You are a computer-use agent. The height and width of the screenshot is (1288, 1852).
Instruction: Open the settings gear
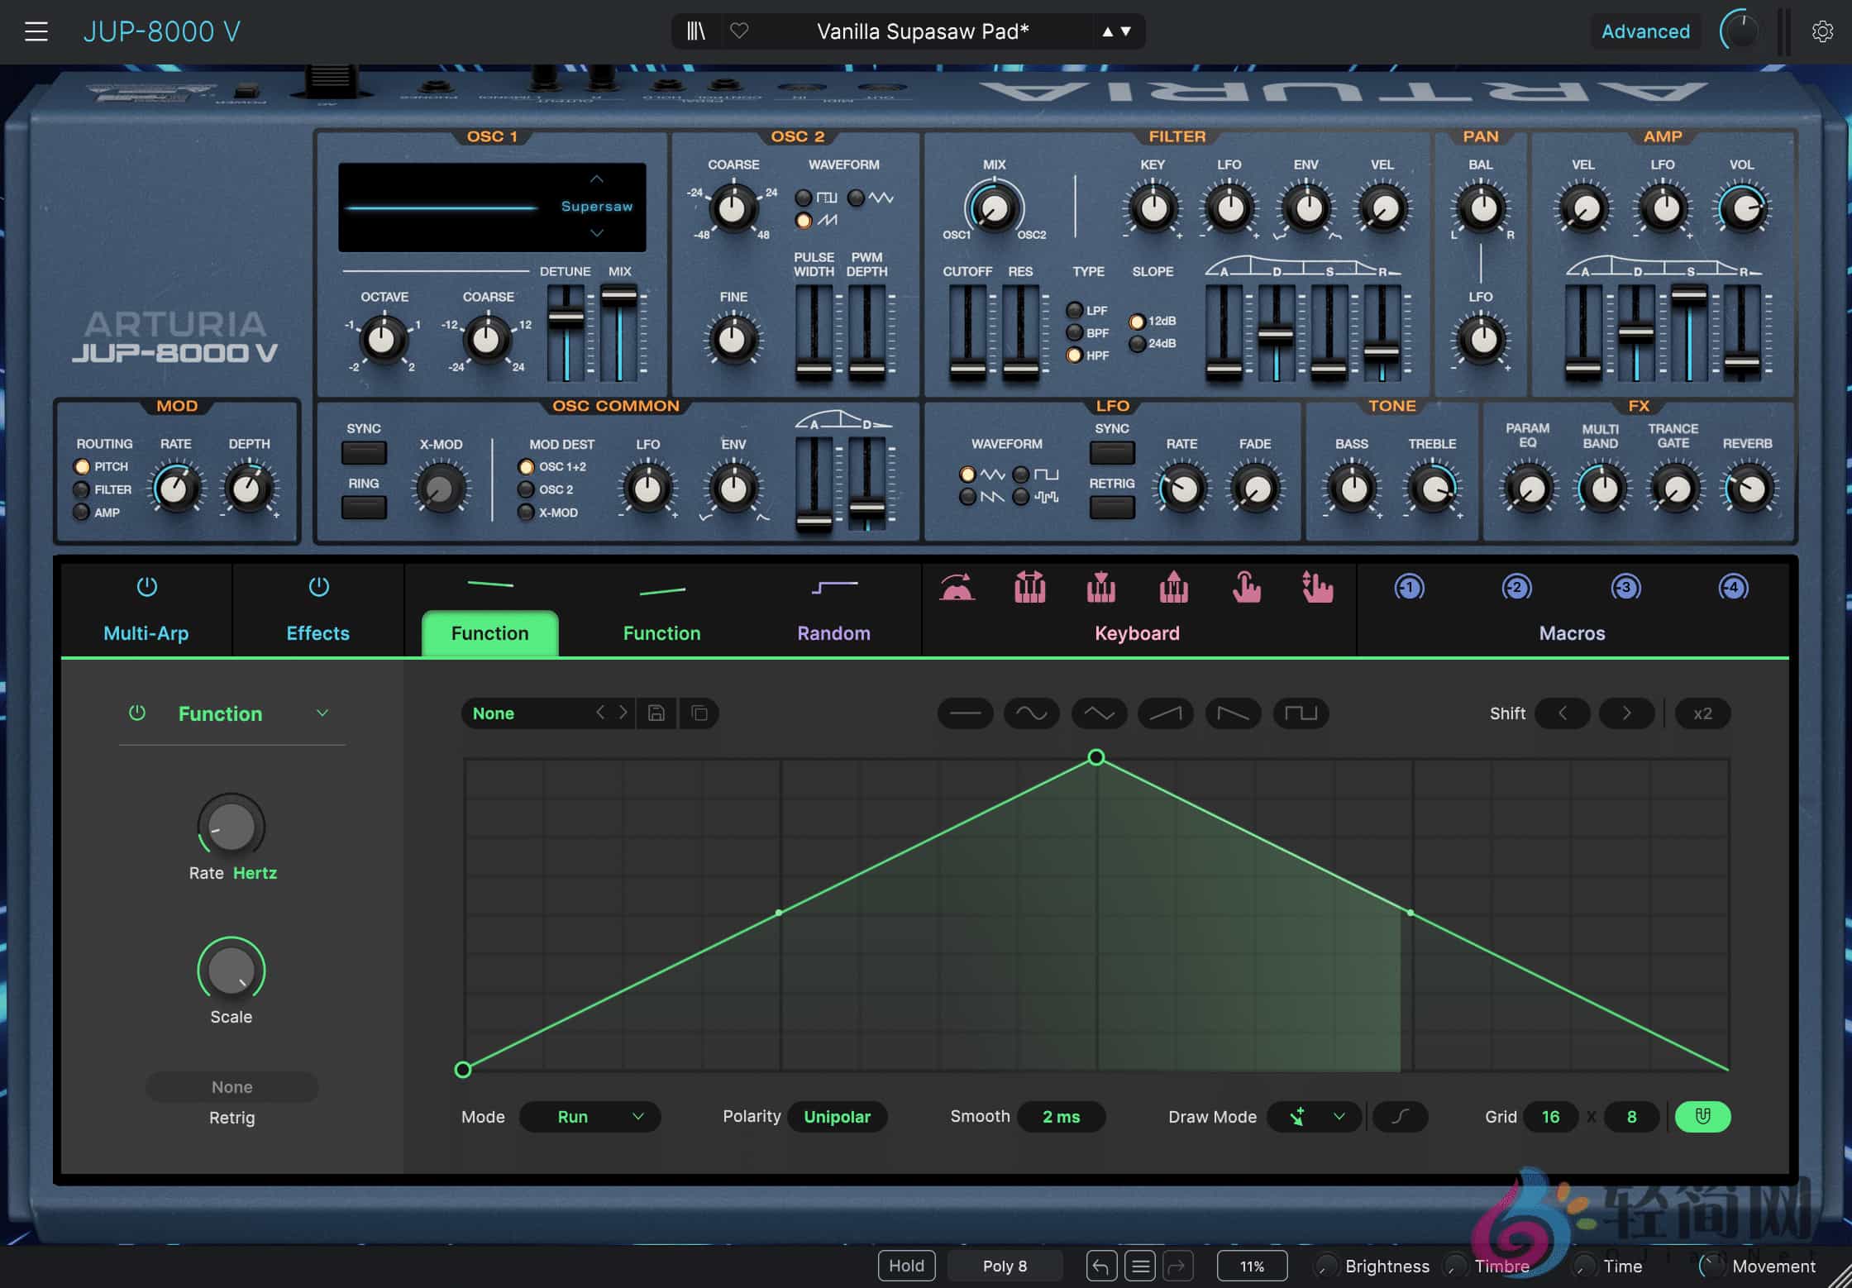point(1822,31)
